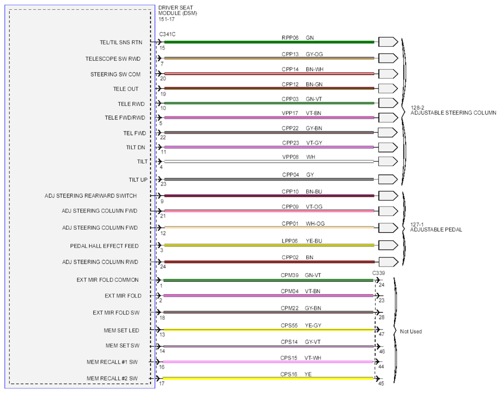Click the connector arrow for CPP02 BN wire

[388, 262]
